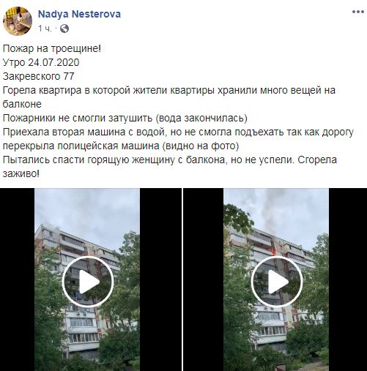Click the line "Пожарники не смогли затушить"

pos(125,119)
